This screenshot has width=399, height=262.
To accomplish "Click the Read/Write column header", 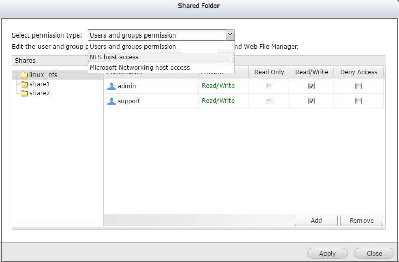I will click(x=311, y=72).
